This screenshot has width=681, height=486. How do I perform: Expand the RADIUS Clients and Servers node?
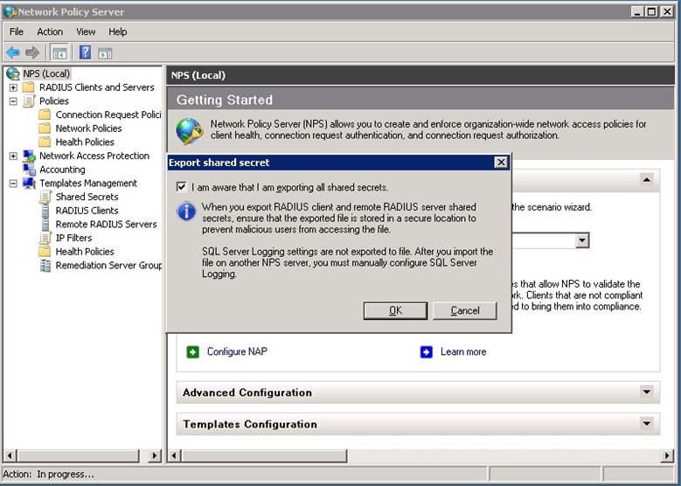13,87
